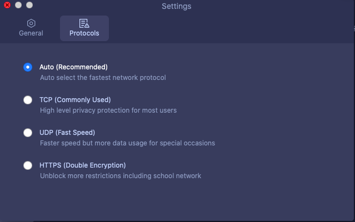Viewport: 355px width, 222px height.
Task: Pick the HTTPS radio button
Action: click(x=28, y=165)
